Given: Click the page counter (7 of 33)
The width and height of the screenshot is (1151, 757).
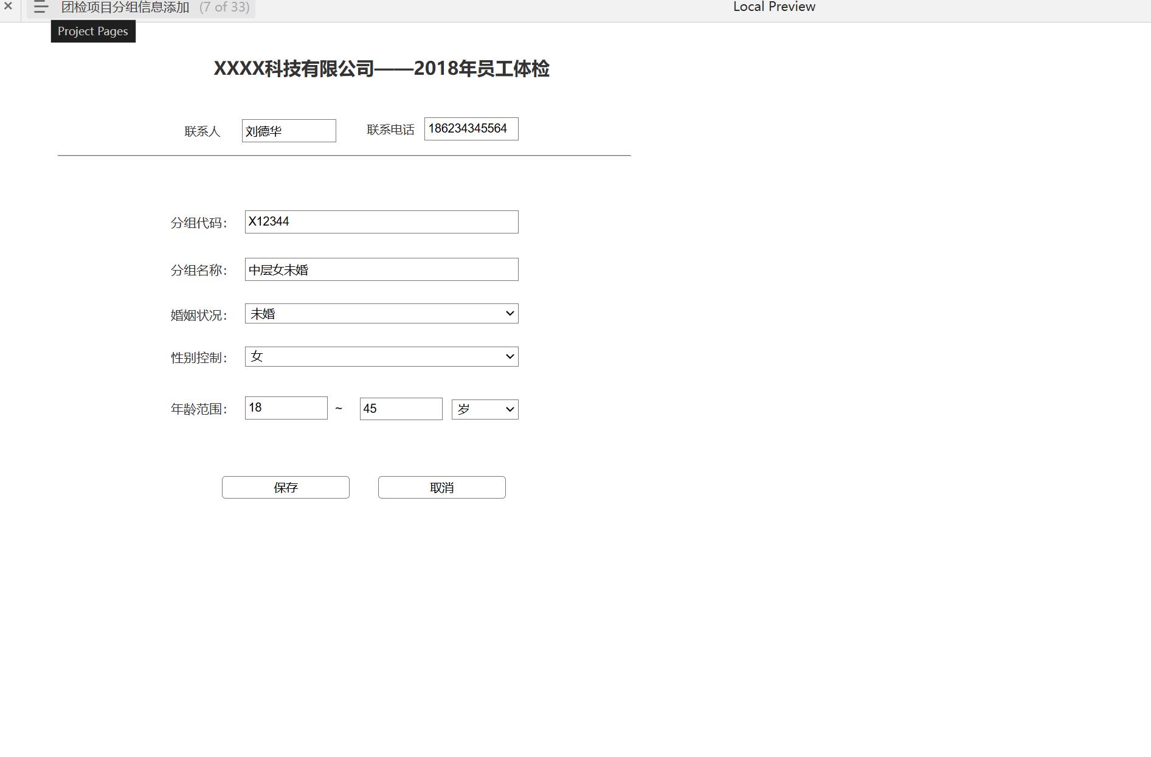Looking at the screenshot, I should click(224, 7).
